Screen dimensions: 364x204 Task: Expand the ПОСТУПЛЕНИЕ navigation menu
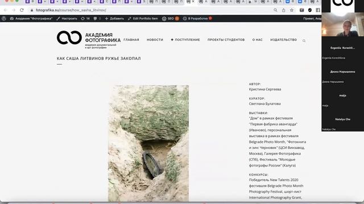[x=185, y=40]
